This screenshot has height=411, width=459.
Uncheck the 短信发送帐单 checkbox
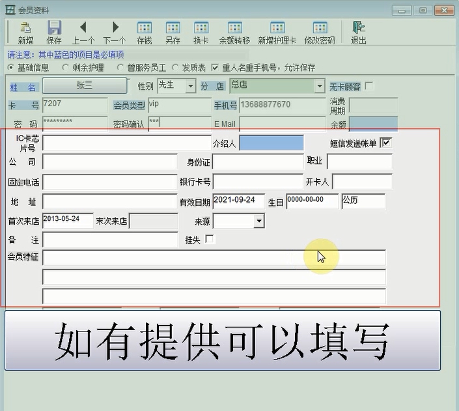[x=386, y=143]
